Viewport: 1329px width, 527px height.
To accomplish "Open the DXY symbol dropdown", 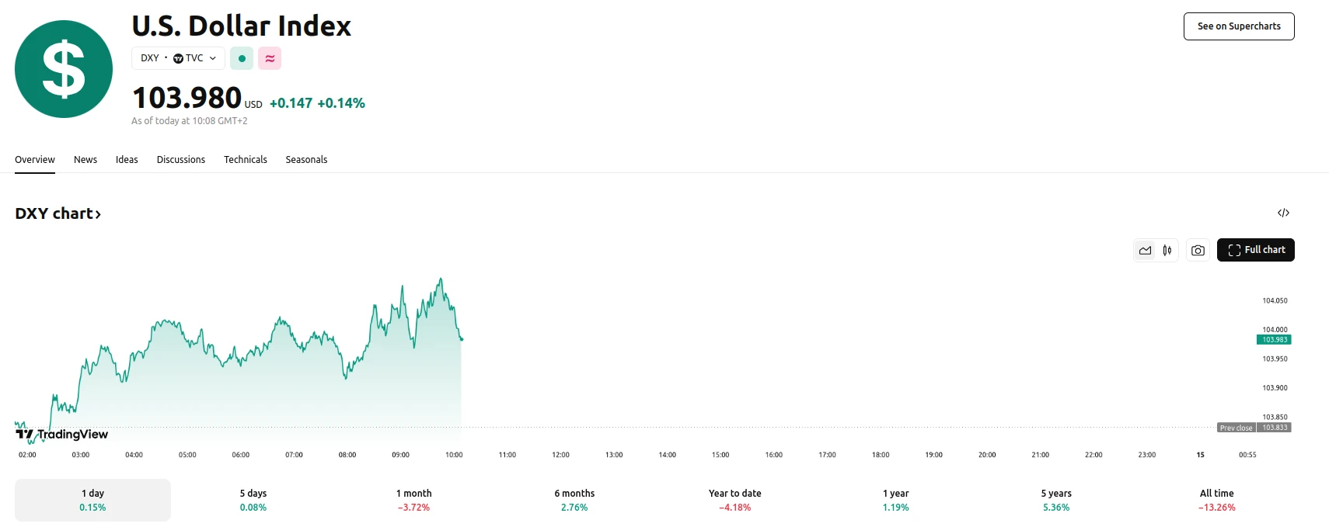I will click(211, 57).
